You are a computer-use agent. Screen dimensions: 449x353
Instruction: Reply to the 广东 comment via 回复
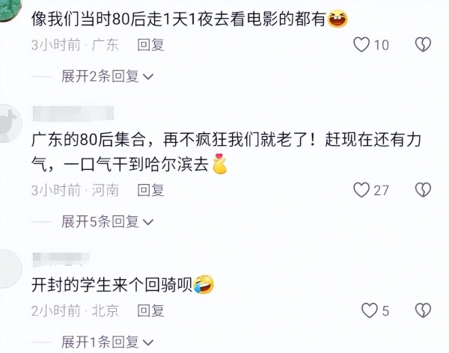coord(150,45)
